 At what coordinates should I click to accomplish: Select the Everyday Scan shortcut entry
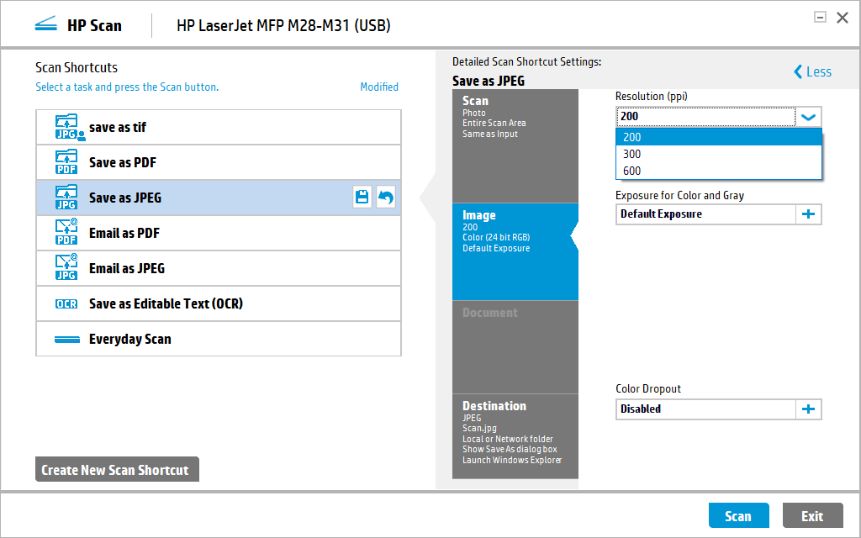pos(219,339)
